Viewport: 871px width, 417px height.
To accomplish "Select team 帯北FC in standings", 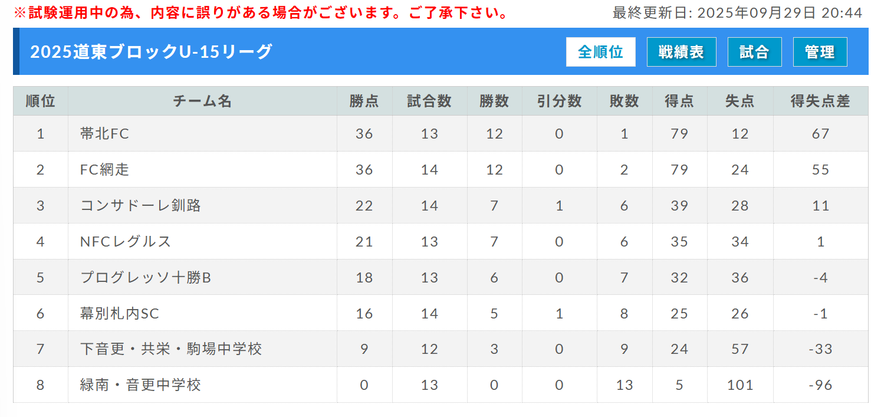I will pyautogui.click(x=104, y=134).
